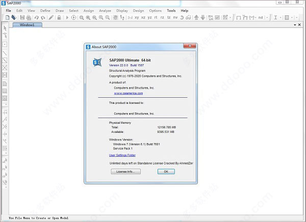Screen dimensions: 306x222
Task: Open the dropdown arrow beside the nd button
Action: 267,18
